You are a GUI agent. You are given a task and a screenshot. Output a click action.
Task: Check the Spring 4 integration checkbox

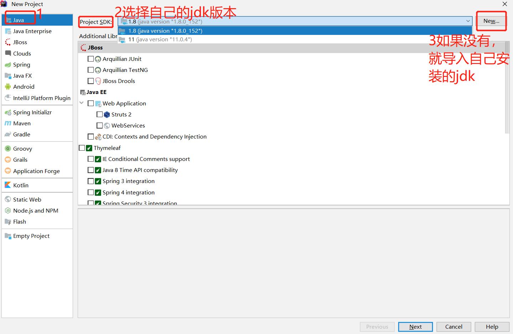[90, 192]
